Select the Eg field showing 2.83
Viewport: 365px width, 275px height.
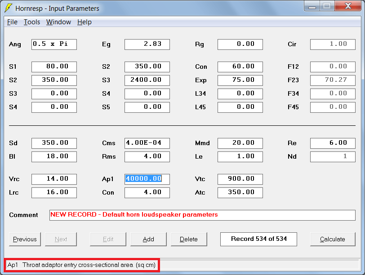pyautogui.click(x=147, y=44)
